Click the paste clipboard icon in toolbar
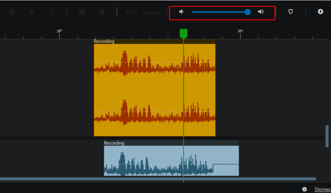Screen dimensions: 331x193 tap(12, 12)
